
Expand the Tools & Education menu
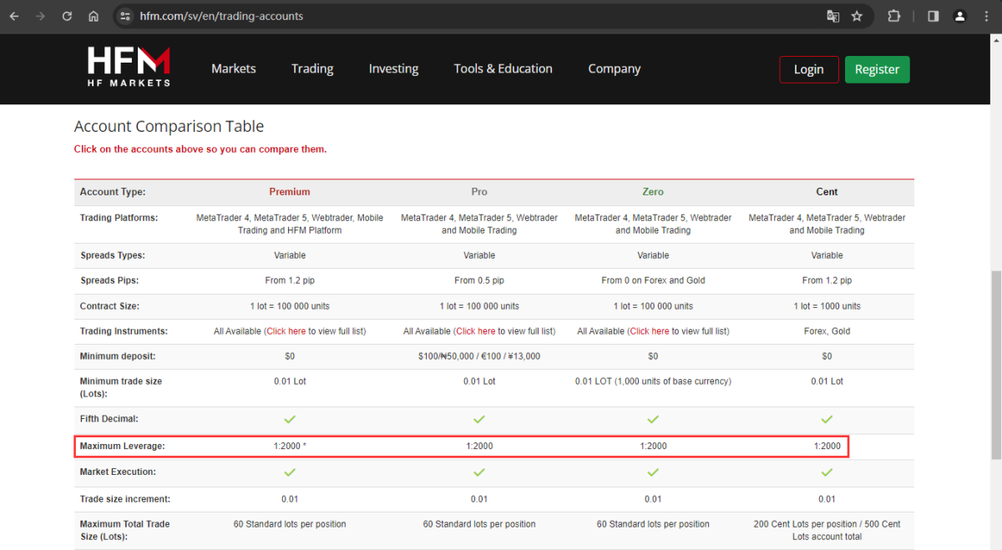tap(503, 68)
